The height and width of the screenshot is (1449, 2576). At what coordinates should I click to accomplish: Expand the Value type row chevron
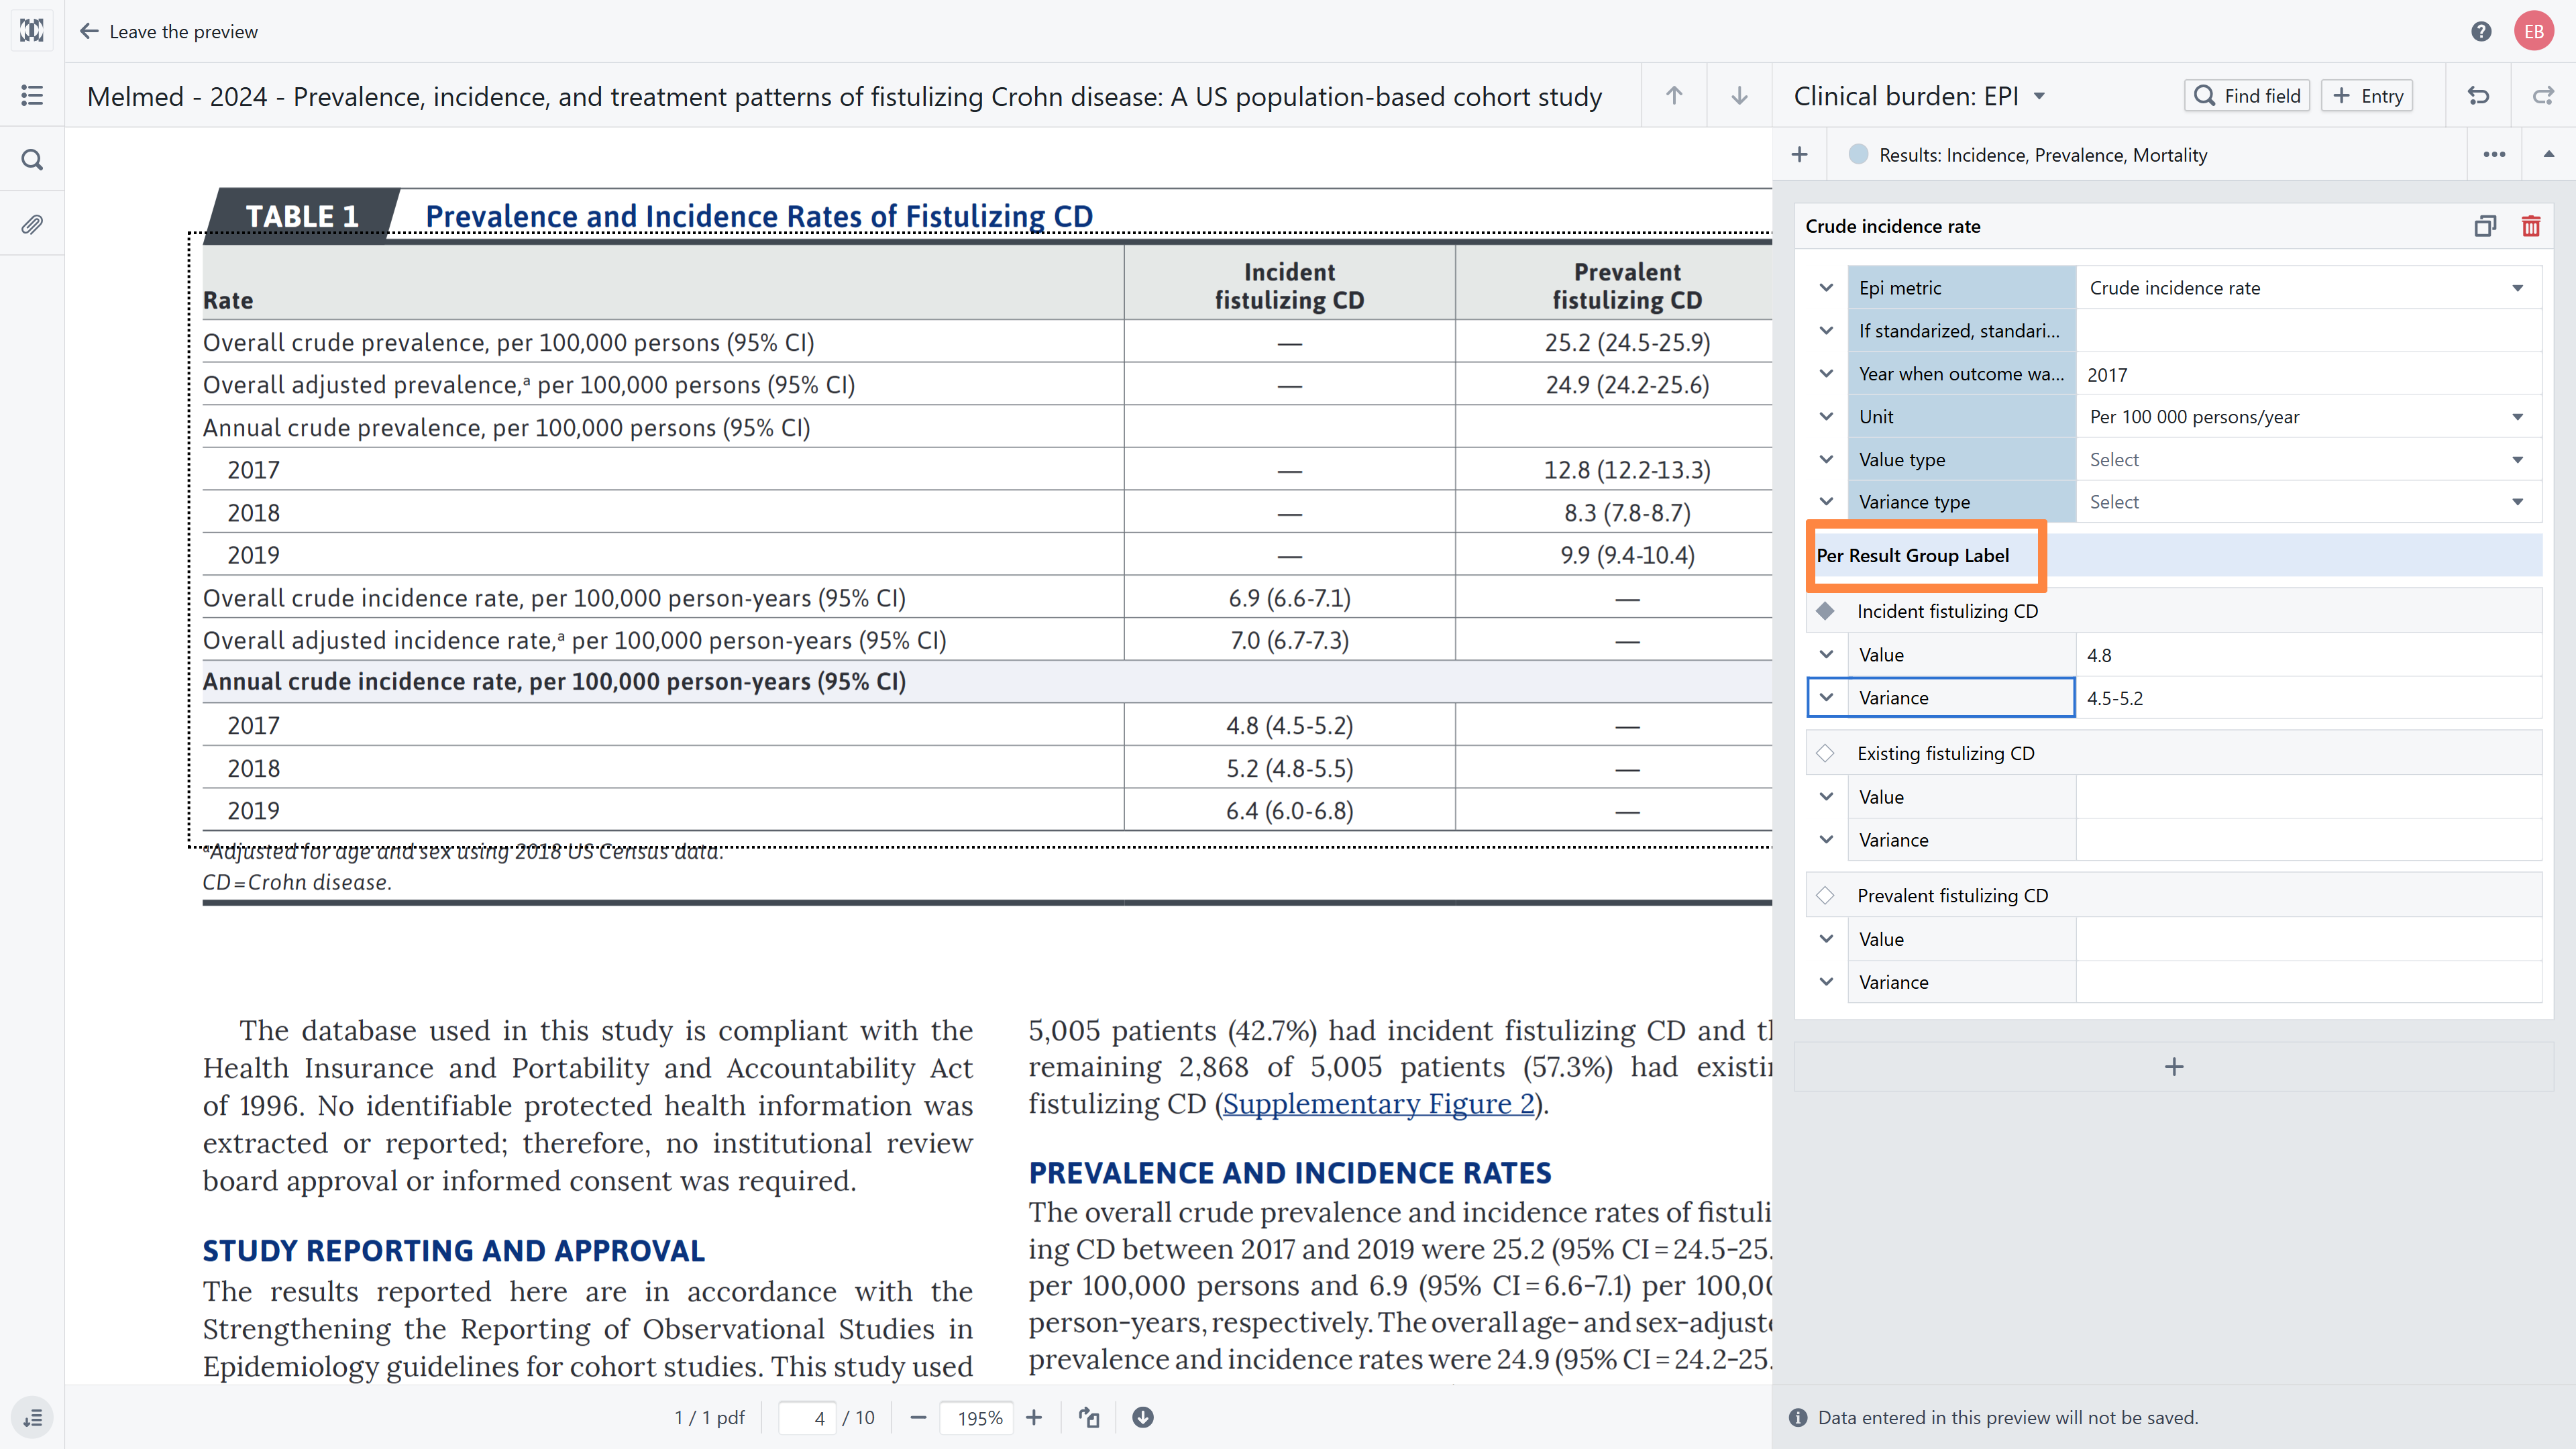(x=1826, y=460)
